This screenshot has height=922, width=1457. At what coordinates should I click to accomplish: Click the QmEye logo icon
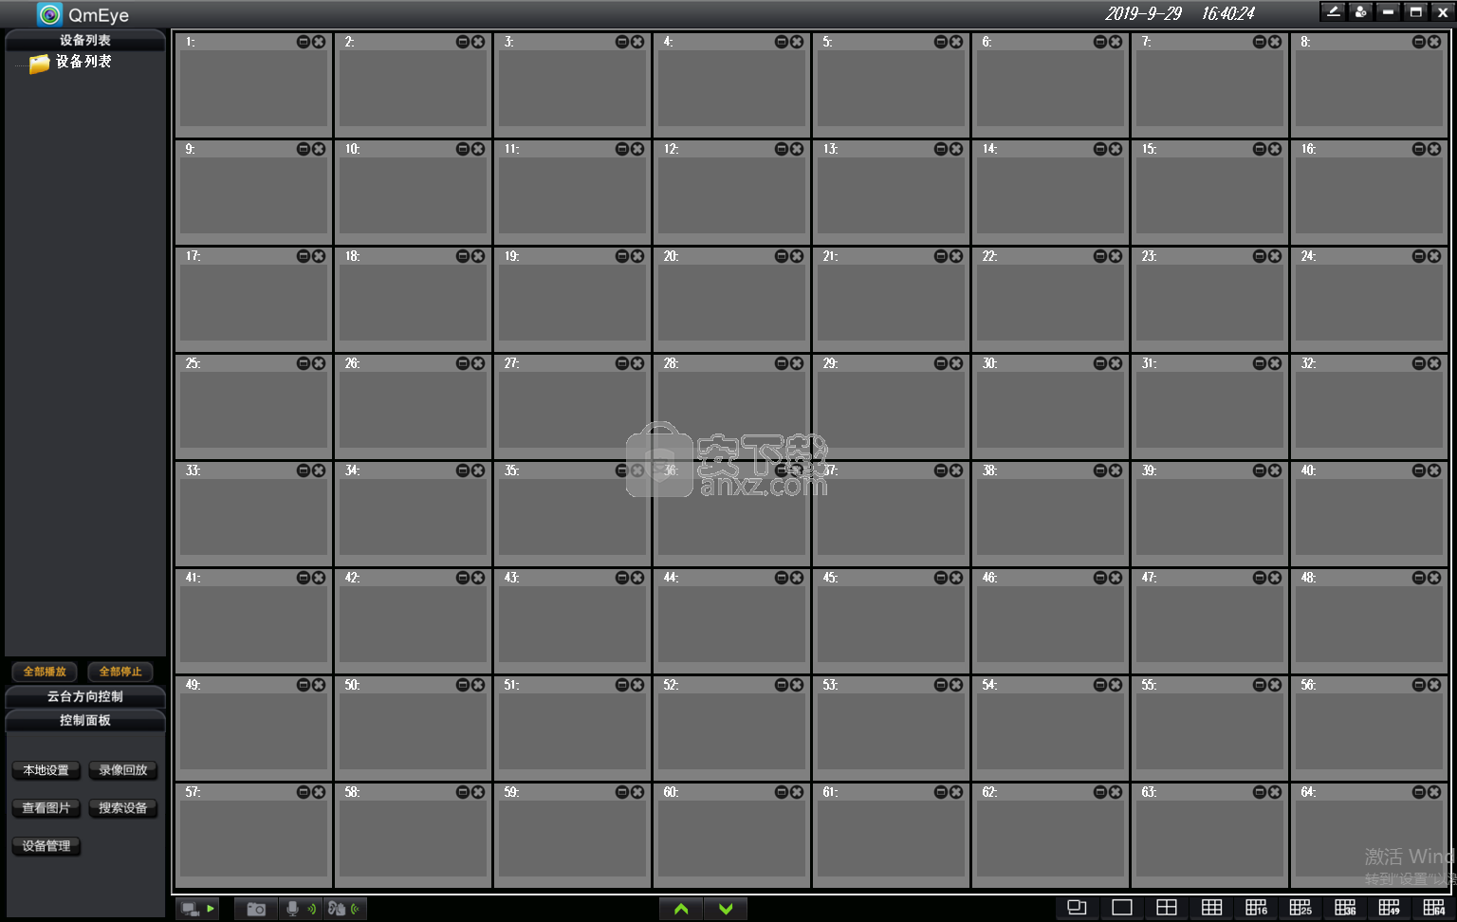tap(49, 14)
